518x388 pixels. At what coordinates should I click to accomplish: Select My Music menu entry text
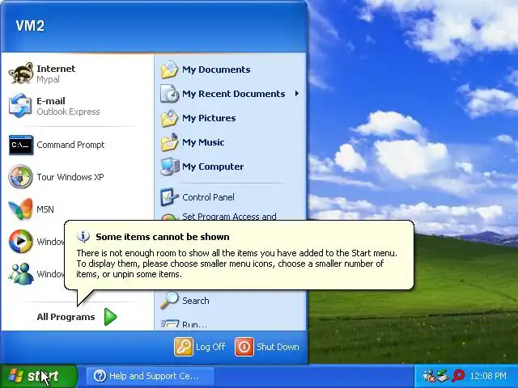pos(203,142)
